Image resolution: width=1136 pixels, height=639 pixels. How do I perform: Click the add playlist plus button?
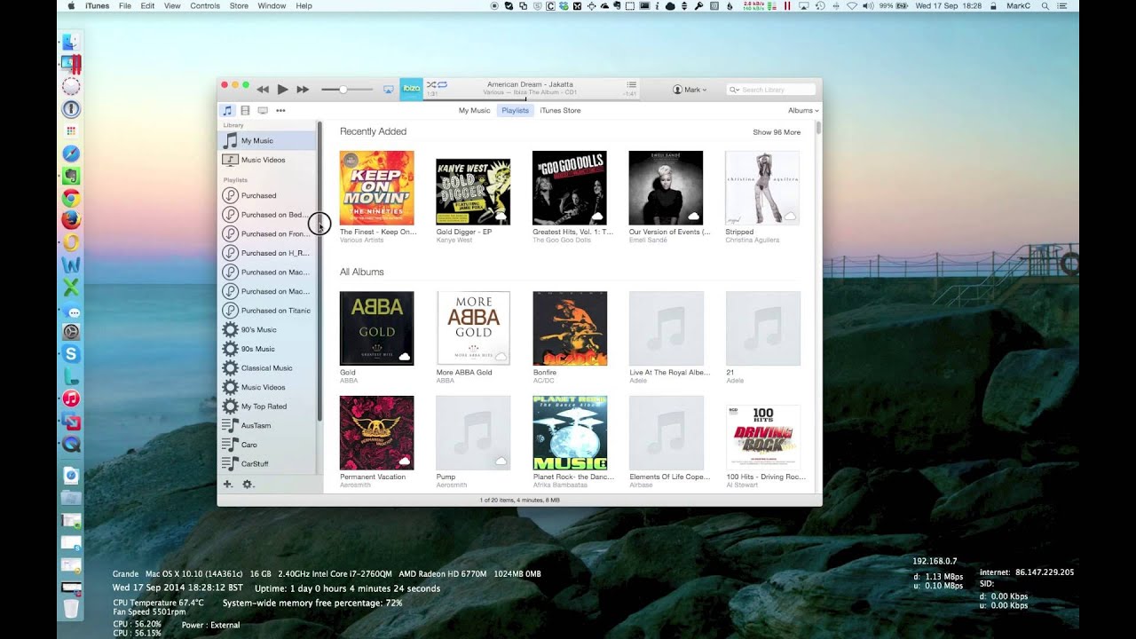tap(228, 484)
